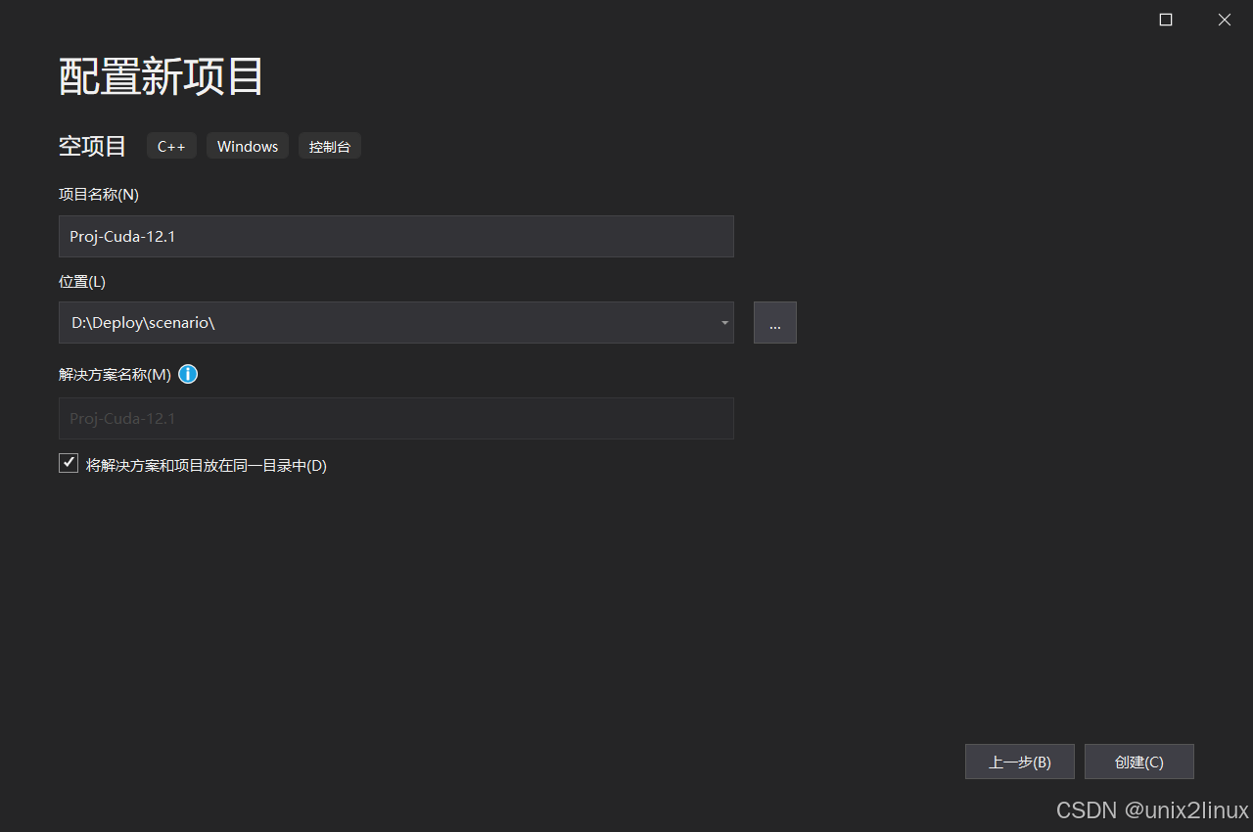Open the location path dropdown
This screenshot has height=832, width=1253.
point(724,323)
